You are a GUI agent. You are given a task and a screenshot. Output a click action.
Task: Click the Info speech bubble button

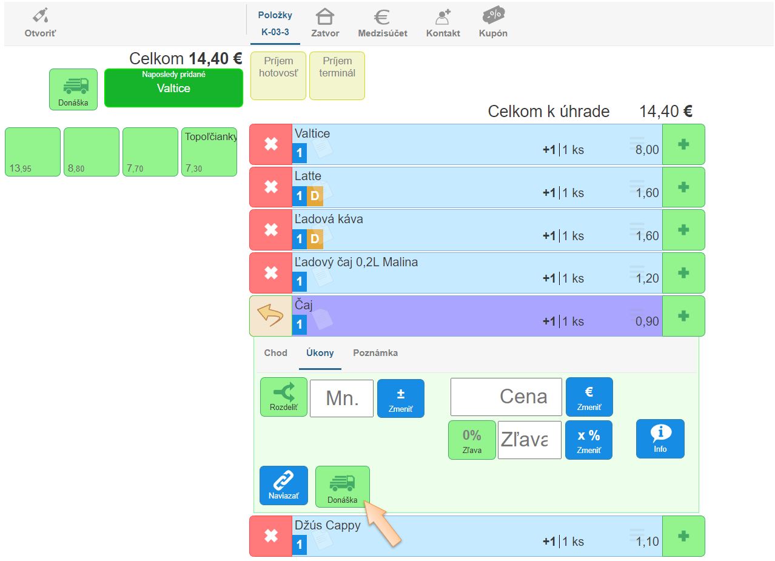click(x=660, y=438)
